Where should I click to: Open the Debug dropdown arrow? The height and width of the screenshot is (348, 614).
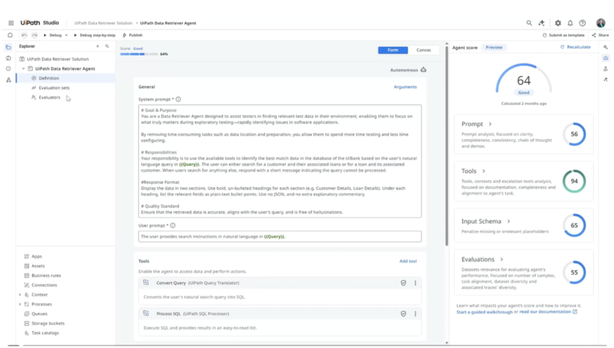tap(66, 35)
